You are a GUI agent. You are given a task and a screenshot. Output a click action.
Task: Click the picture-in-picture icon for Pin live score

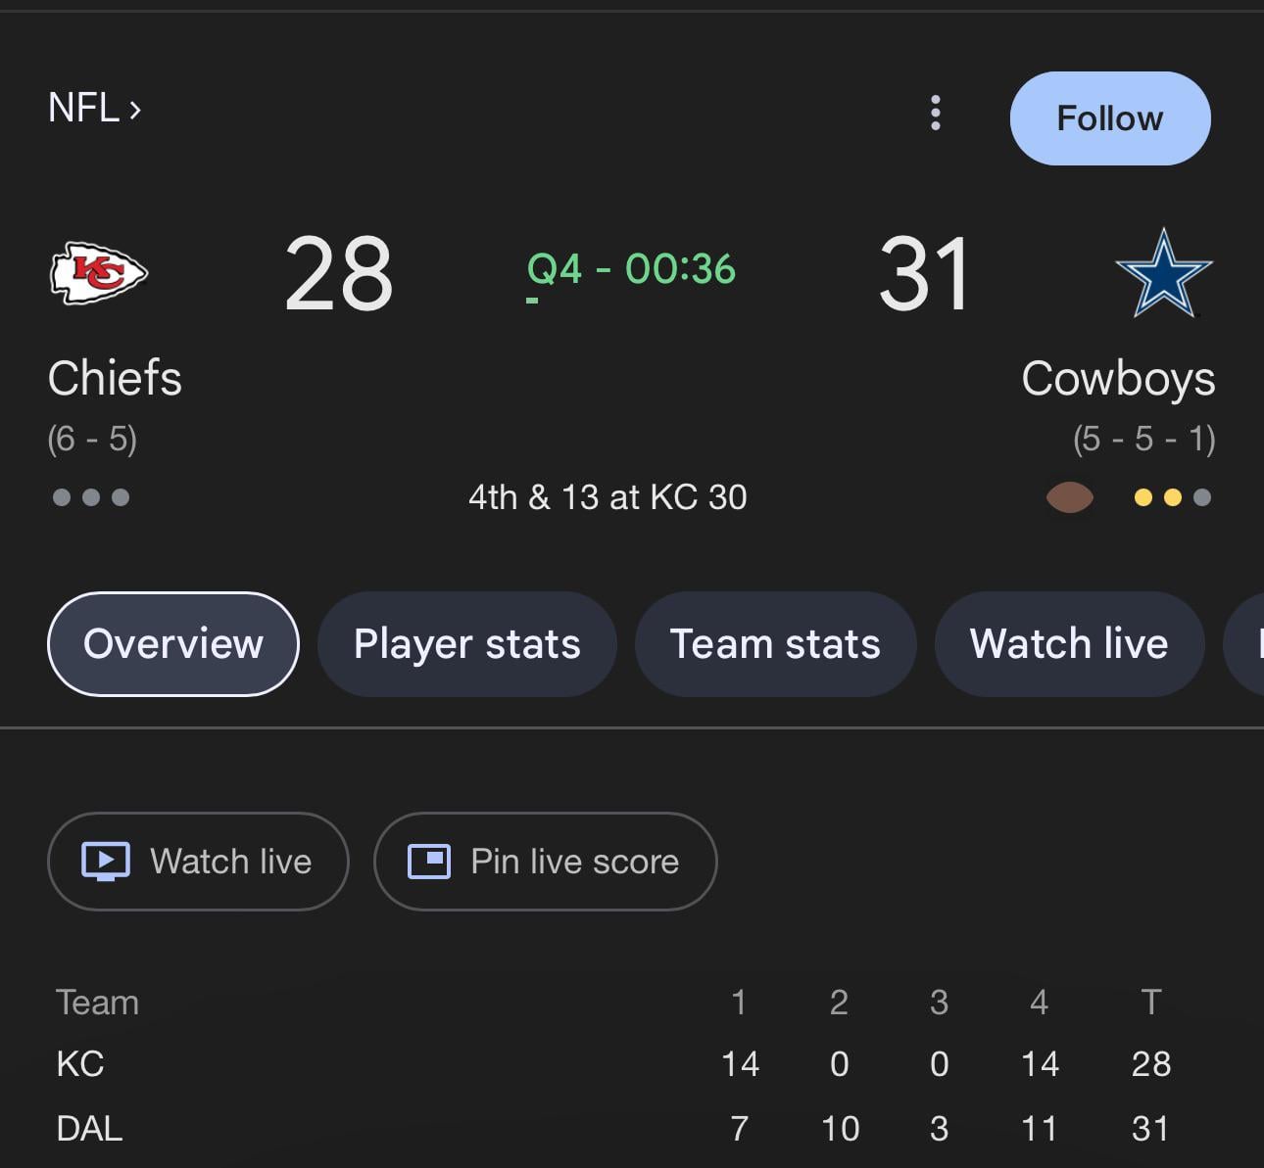pos(429,862)
